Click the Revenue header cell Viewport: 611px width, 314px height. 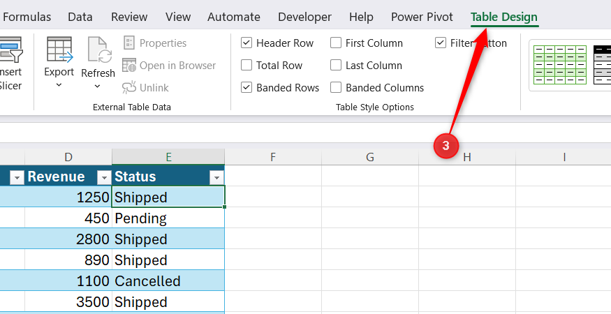pyautogui.click(x=68, y=177)
